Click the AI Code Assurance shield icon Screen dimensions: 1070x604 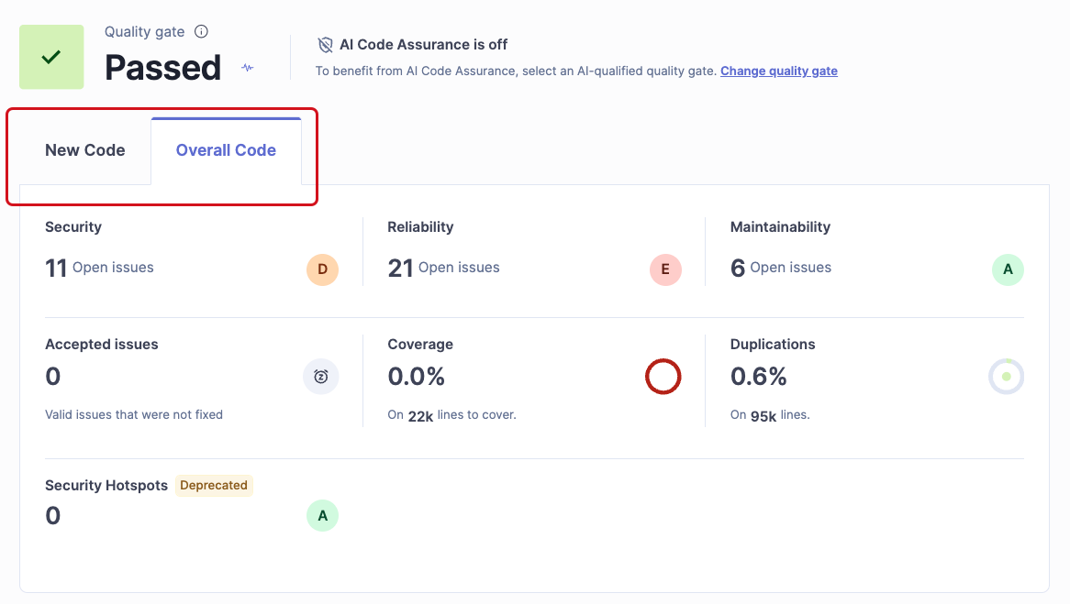[x=326, y=45]
